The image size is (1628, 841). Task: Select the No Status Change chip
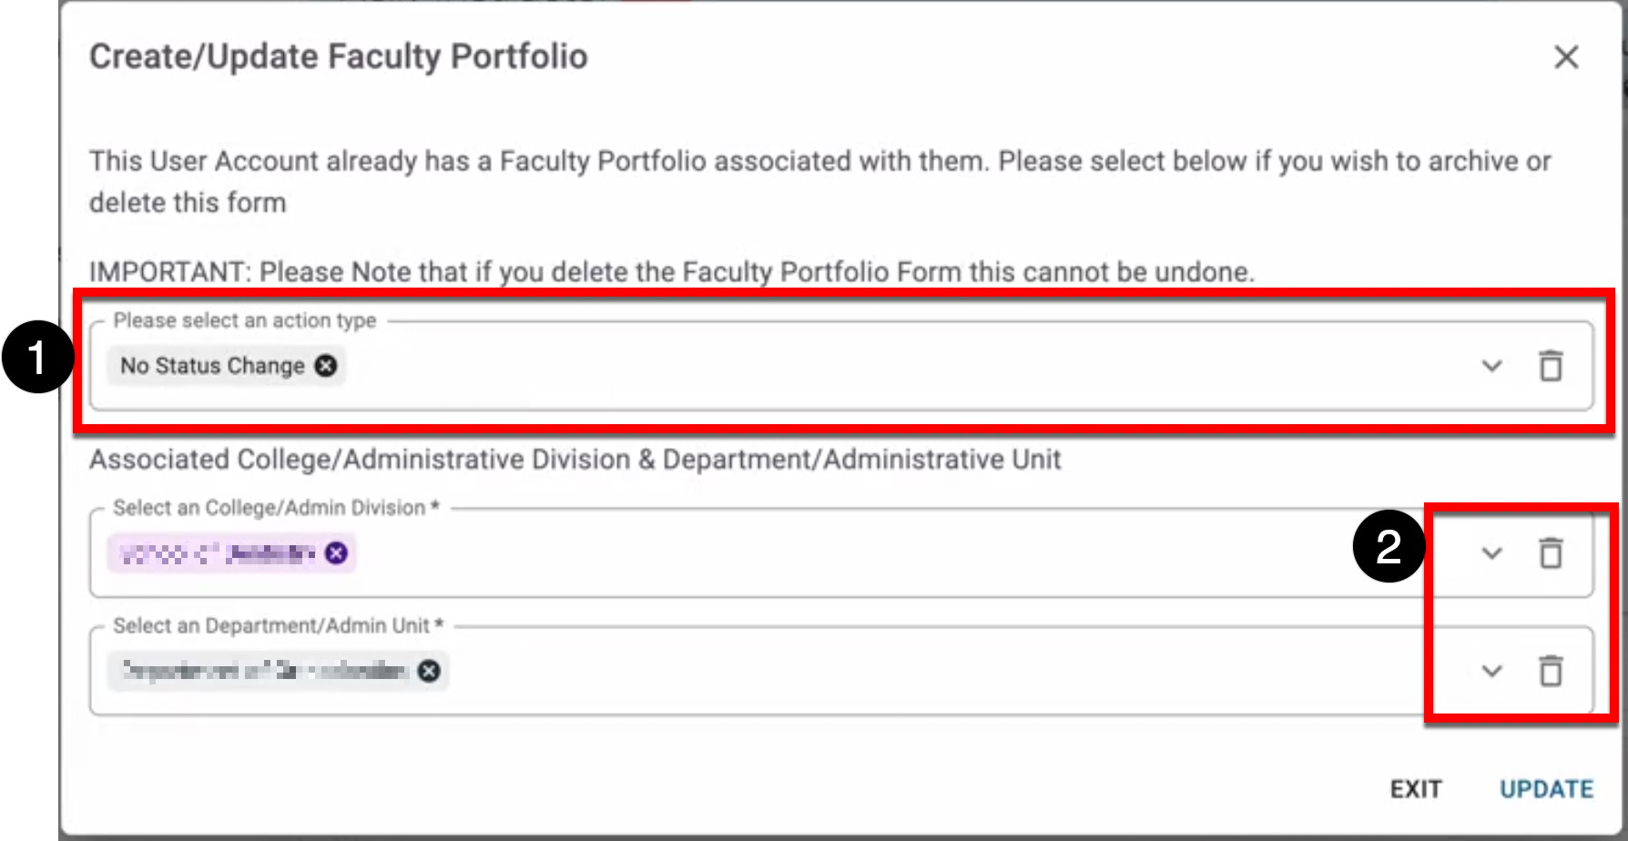point(212,366)
